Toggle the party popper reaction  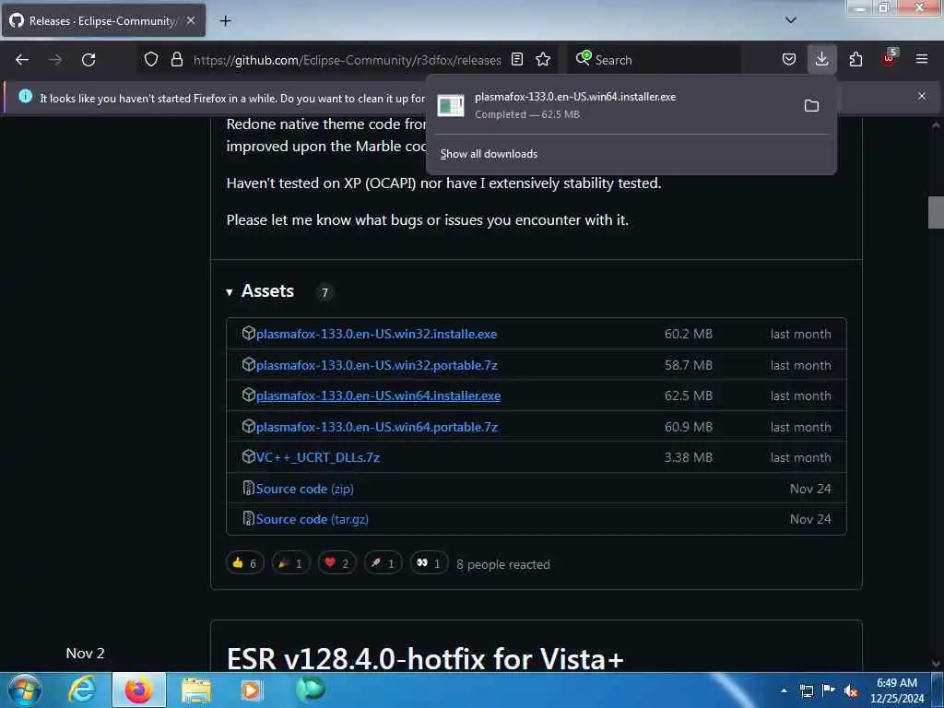click(290, 563)
